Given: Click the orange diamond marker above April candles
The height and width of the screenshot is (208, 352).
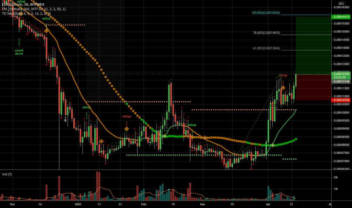Looking at the screenshot, I should [x=283, y=88].
